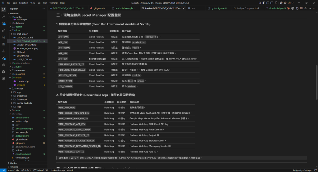Open the account avatar dropdown
Image resolution: width=318 pixels, height=172 pixels.
tap(291, 3)
